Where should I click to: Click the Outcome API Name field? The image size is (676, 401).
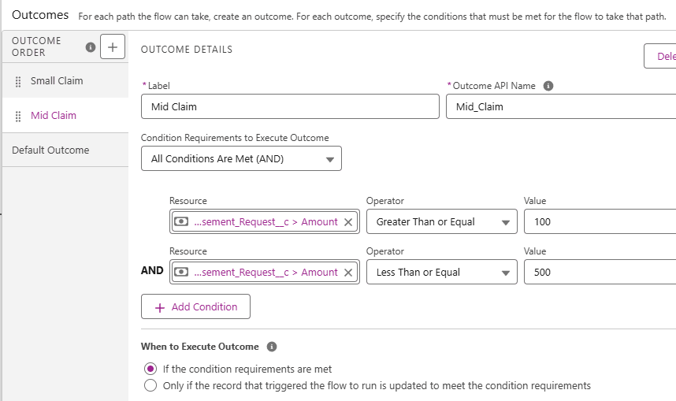(x=560, y=106)
